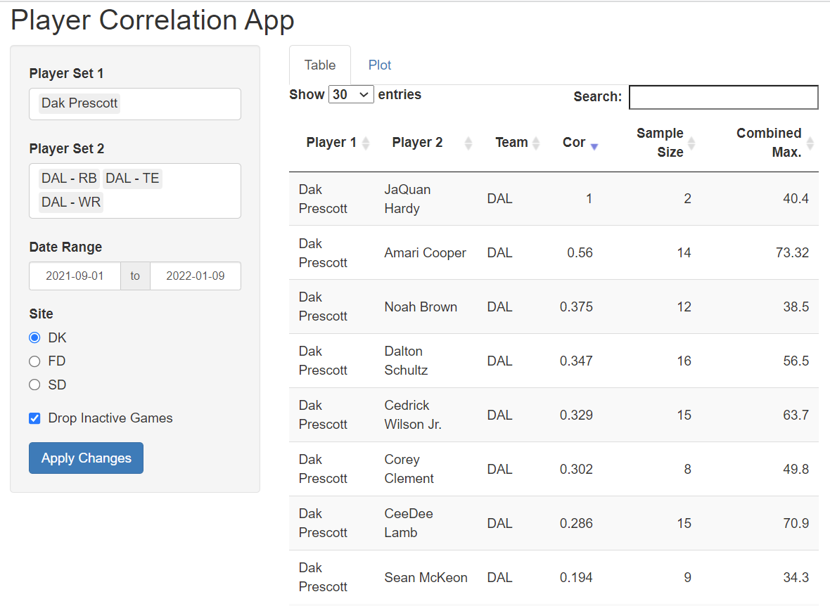
Task: Select the SD site radio button
Action: [x=35, y=385]
